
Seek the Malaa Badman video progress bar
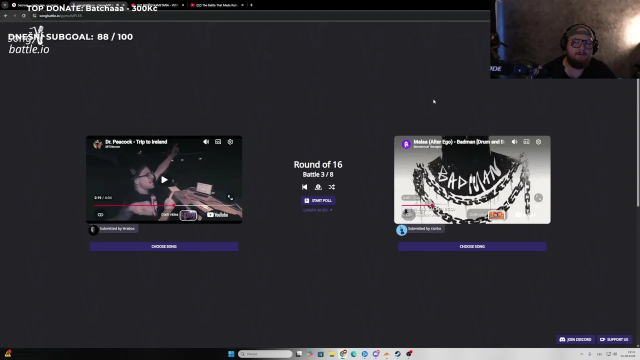pyautogui.click(x=472, y=205)
